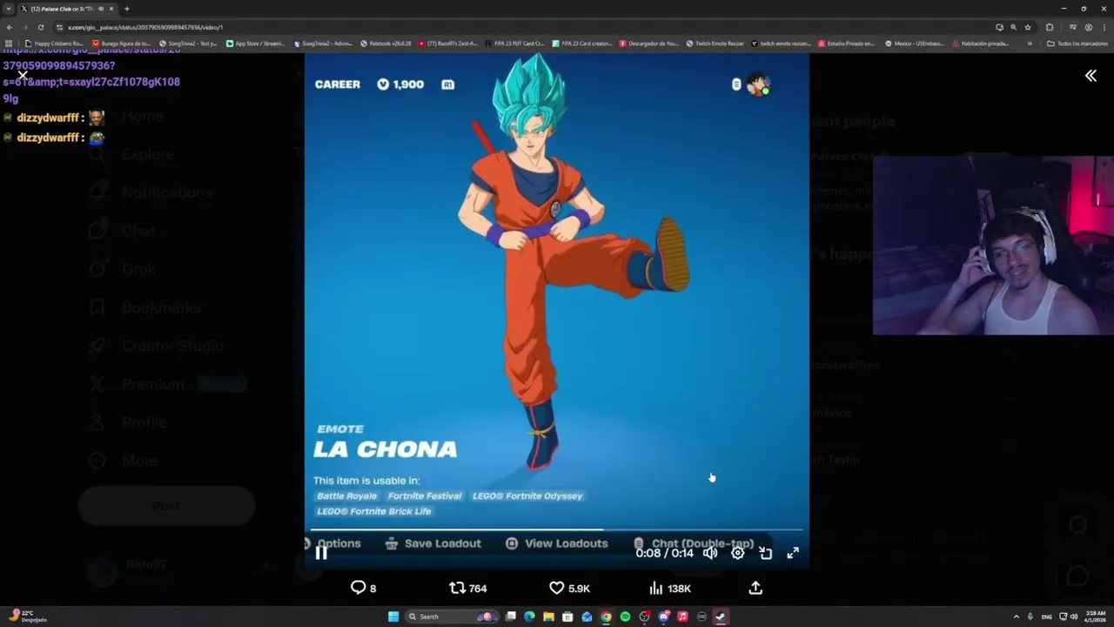This screenshot has height=627, width=1114.
Task: Open browser extensions puzzle icon
Action: click(1050, 27)
